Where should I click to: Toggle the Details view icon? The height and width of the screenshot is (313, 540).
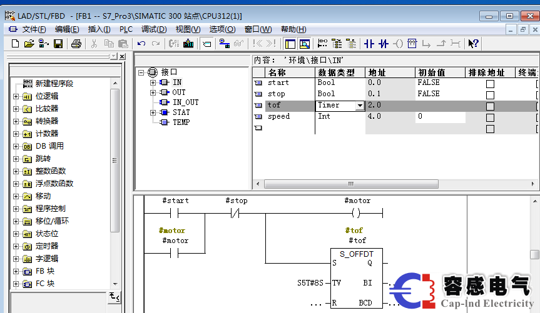click(305, 44)
